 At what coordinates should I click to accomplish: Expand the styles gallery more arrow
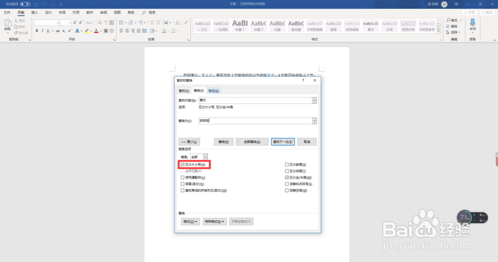click(x=438, y=31)
